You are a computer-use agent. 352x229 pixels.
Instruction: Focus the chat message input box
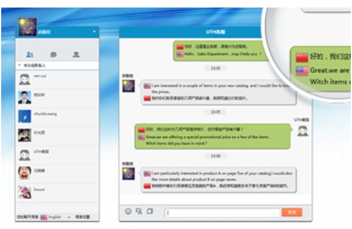click(x=222, y=212)
